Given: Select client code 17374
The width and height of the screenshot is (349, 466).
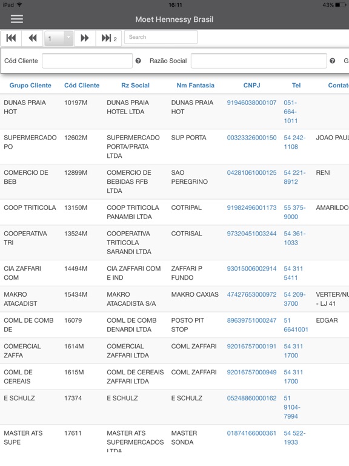Looking at the screenshot, I should [x=73, y=398].
